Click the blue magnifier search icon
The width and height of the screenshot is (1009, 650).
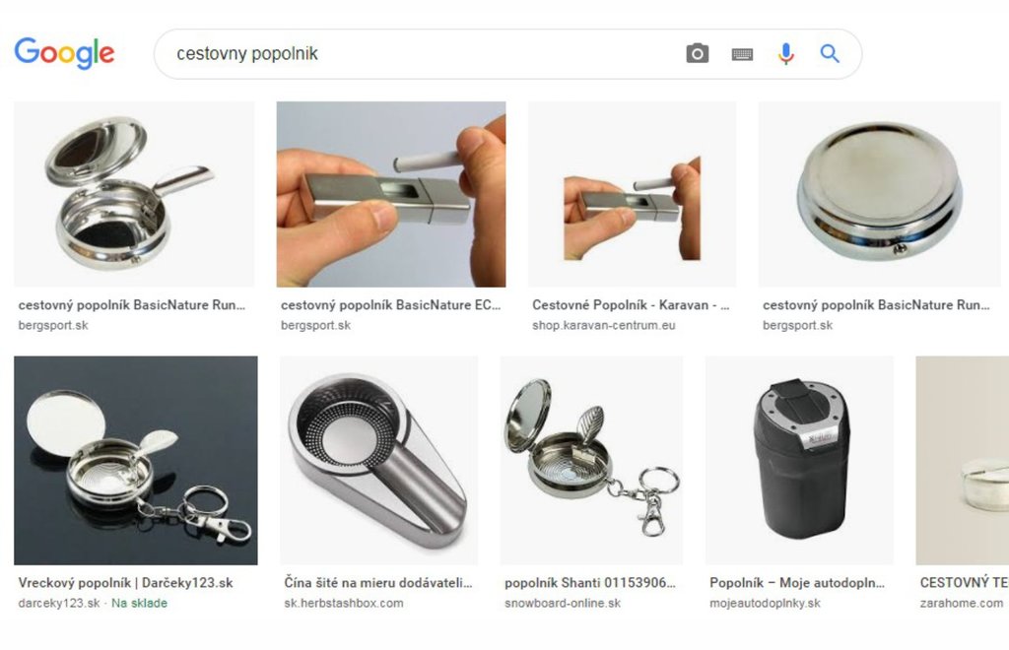[x=830, y=53]
